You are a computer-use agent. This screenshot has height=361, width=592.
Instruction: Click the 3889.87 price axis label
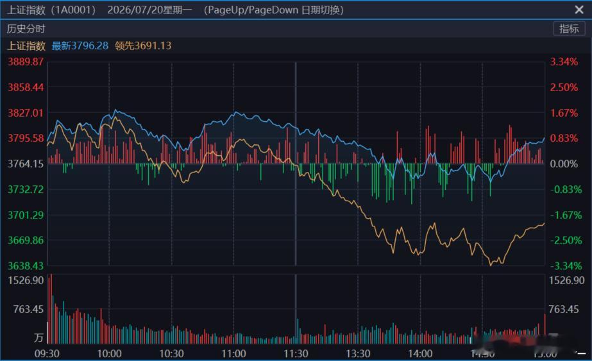click(26, 62)
